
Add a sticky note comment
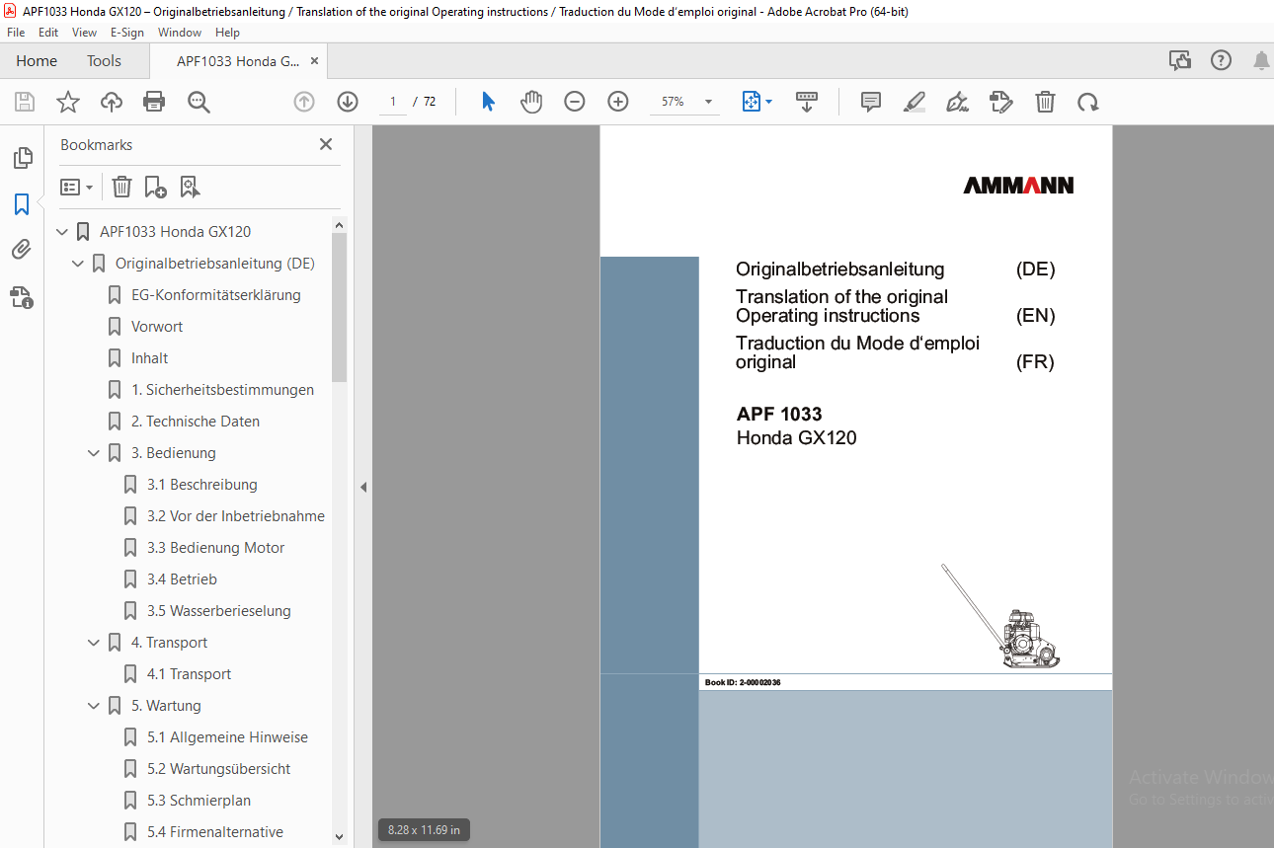(871, 102)
